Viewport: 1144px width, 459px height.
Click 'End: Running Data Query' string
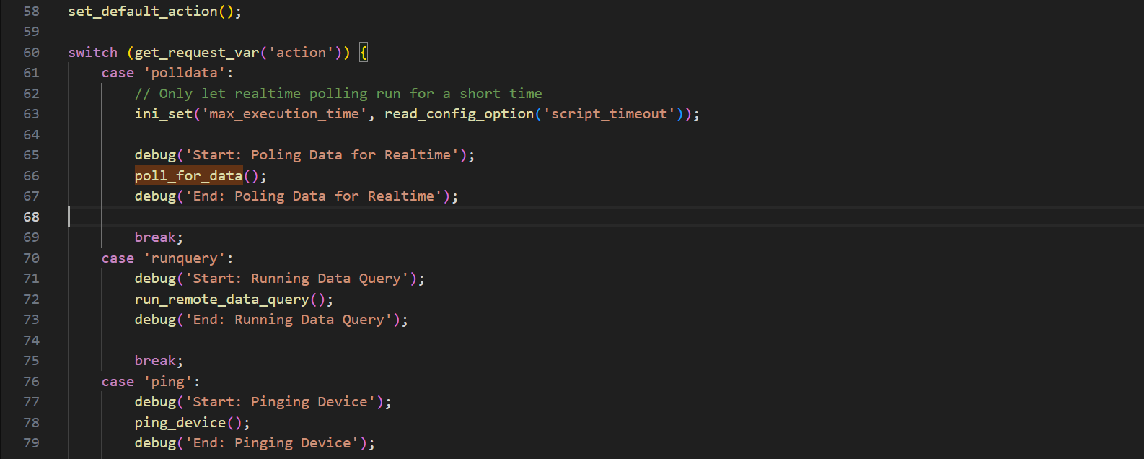[289, 320]
